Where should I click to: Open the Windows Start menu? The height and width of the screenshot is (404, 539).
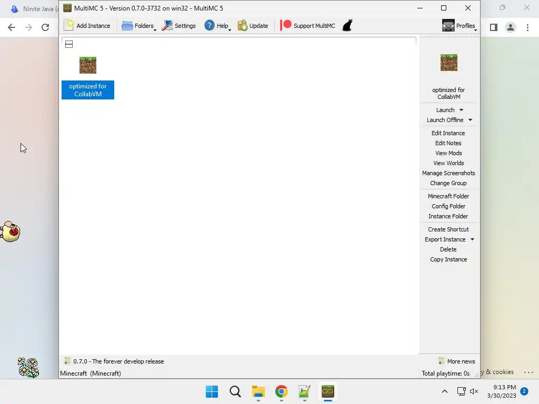[x=212, y=391]
